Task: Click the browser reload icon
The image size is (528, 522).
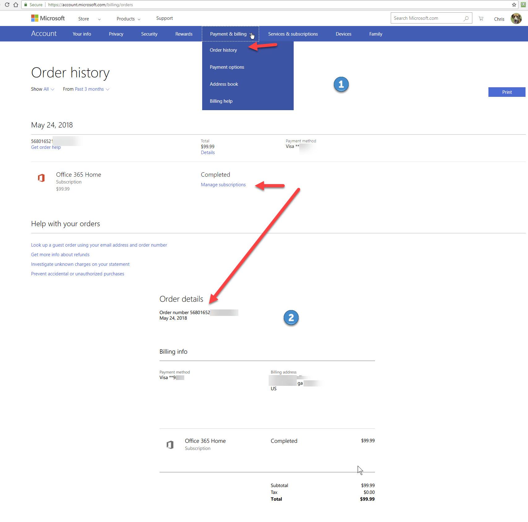Action: pos(7,5)
